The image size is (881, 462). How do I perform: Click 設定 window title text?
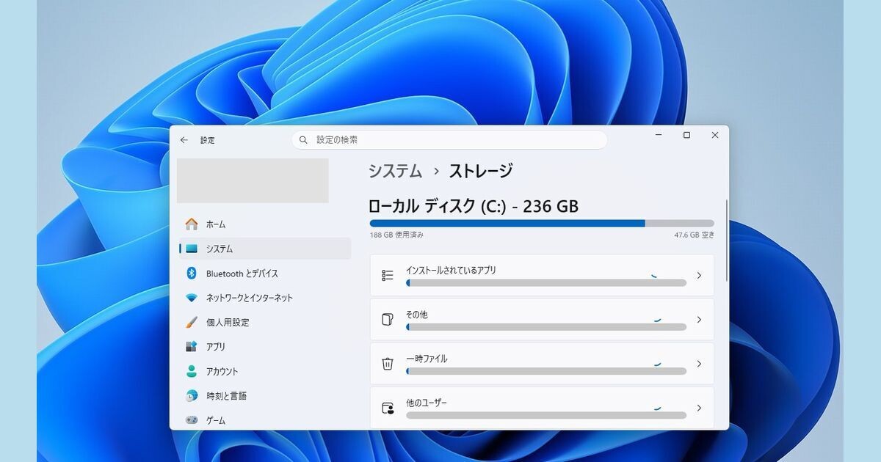coord(208,140)
